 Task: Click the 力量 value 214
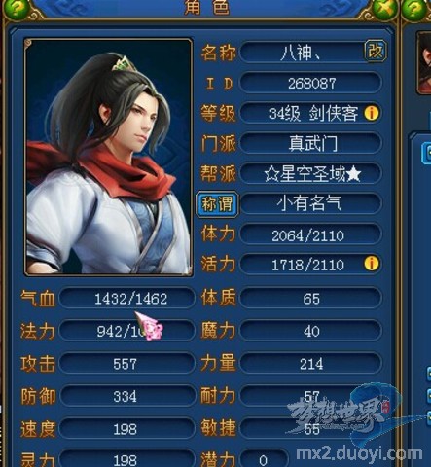310,364
